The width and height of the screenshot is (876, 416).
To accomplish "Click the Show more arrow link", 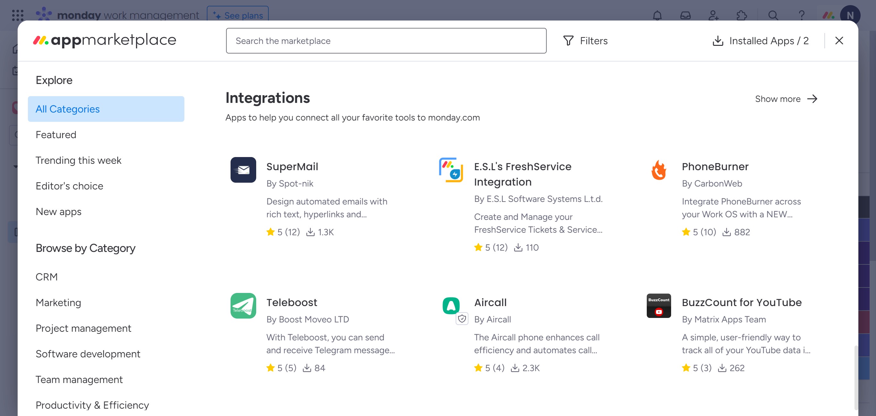I will (x=786, y=99).
